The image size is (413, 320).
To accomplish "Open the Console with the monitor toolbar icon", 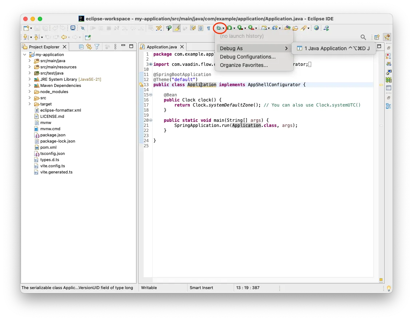I will (x=73, y=28).
